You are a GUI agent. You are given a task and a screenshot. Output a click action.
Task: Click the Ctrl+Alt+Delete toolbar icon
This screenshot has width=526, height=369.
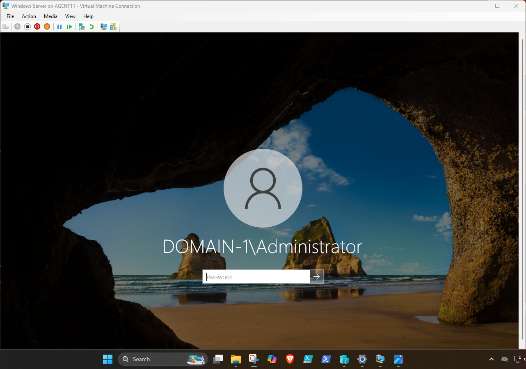tap(5, 26)
